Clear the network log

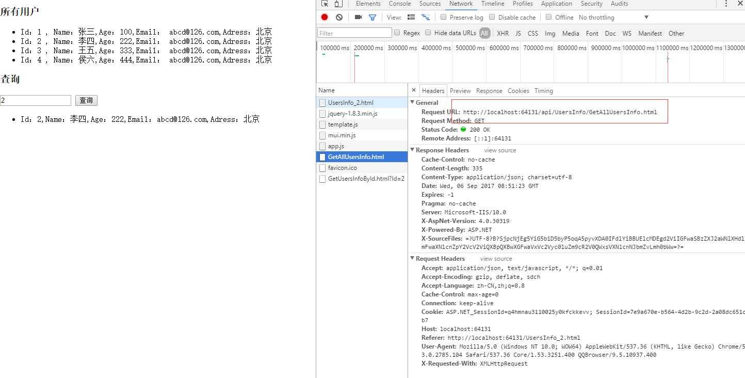click(x=339, y=17)
